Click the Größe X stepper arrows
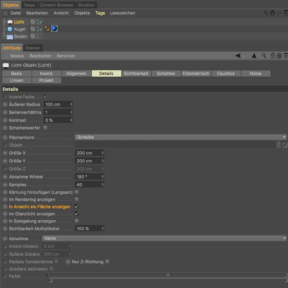This screenshot has width=288, height=288. (x=103, y=153)
